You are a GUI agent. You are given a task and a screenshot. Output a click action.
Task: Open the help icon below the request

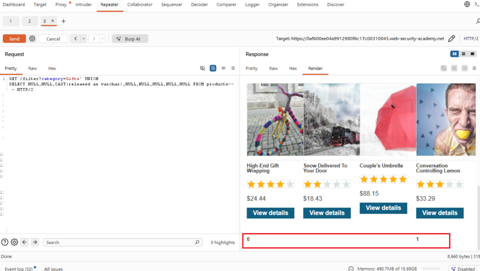[5, 242]
